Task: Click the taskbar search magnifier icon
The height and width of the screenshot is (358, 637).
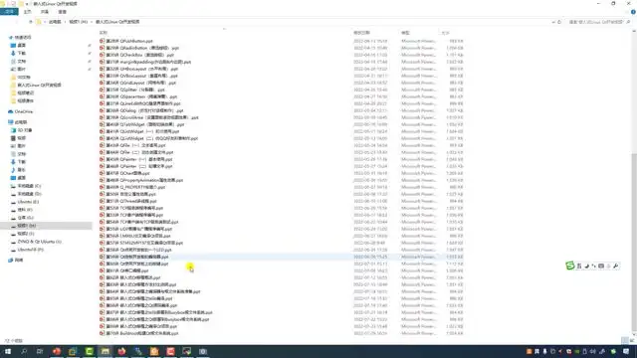Action: click(24, 351)
